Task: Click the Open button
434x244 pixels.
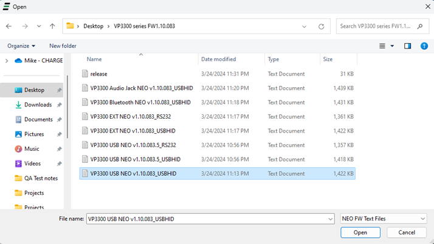Action: (360, 232)
